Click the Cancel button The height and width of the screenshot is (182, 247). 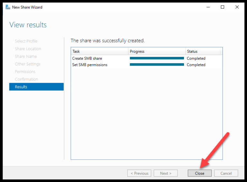tap(226, 173)
